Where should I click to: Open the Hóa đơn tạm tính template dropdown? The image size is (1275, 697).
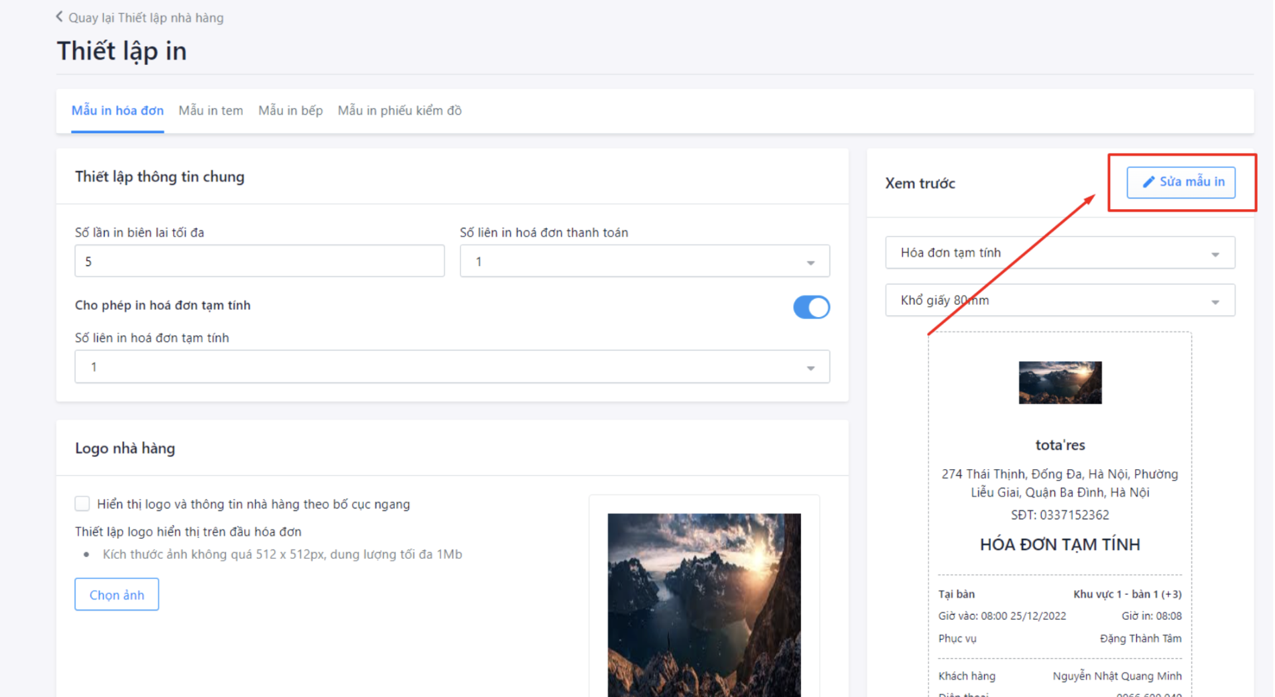(1060, 253)
